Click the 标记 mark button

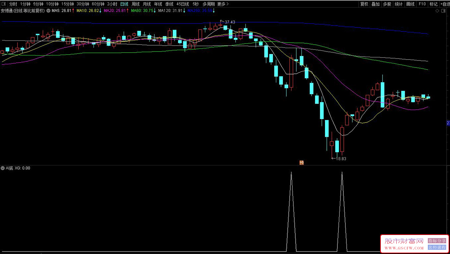(433, 4)
